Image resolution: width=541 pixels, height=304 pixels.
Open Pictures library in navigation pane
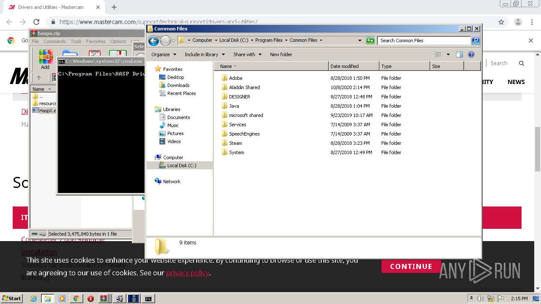click(175, 133)
